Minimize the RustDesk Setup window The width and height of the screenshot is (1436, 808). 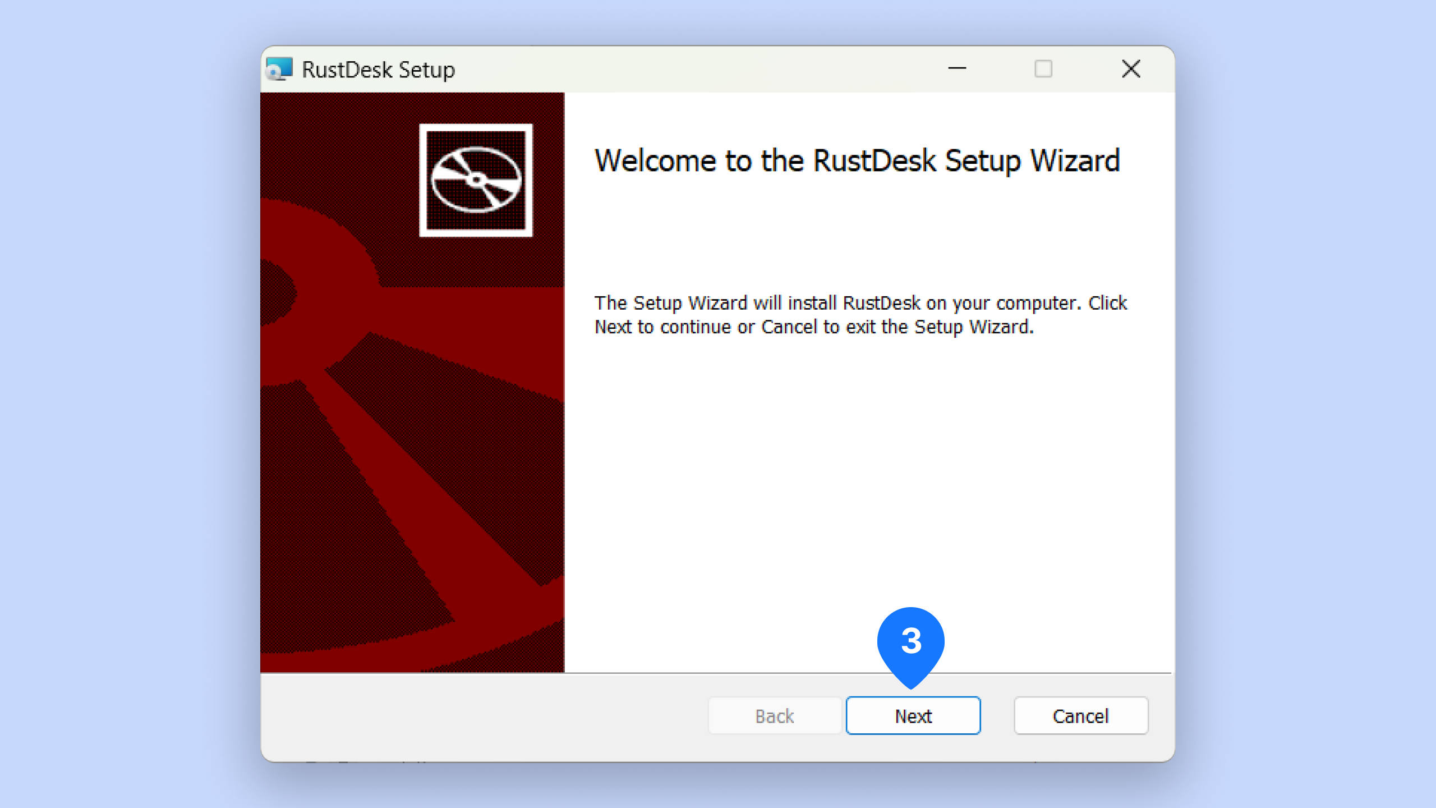click(957, 69)
